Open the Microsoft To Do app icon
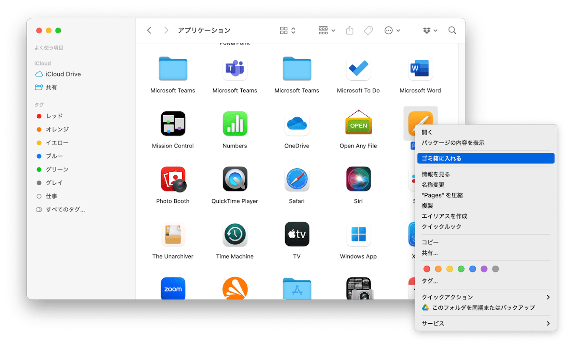The image size is (568, 344). coord(358,69)
